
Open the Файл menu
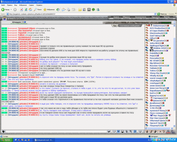coord(3,5)
